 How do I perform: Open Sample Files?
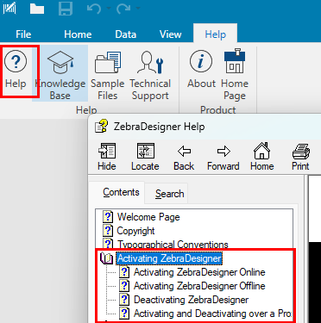(x=108, y=73)
